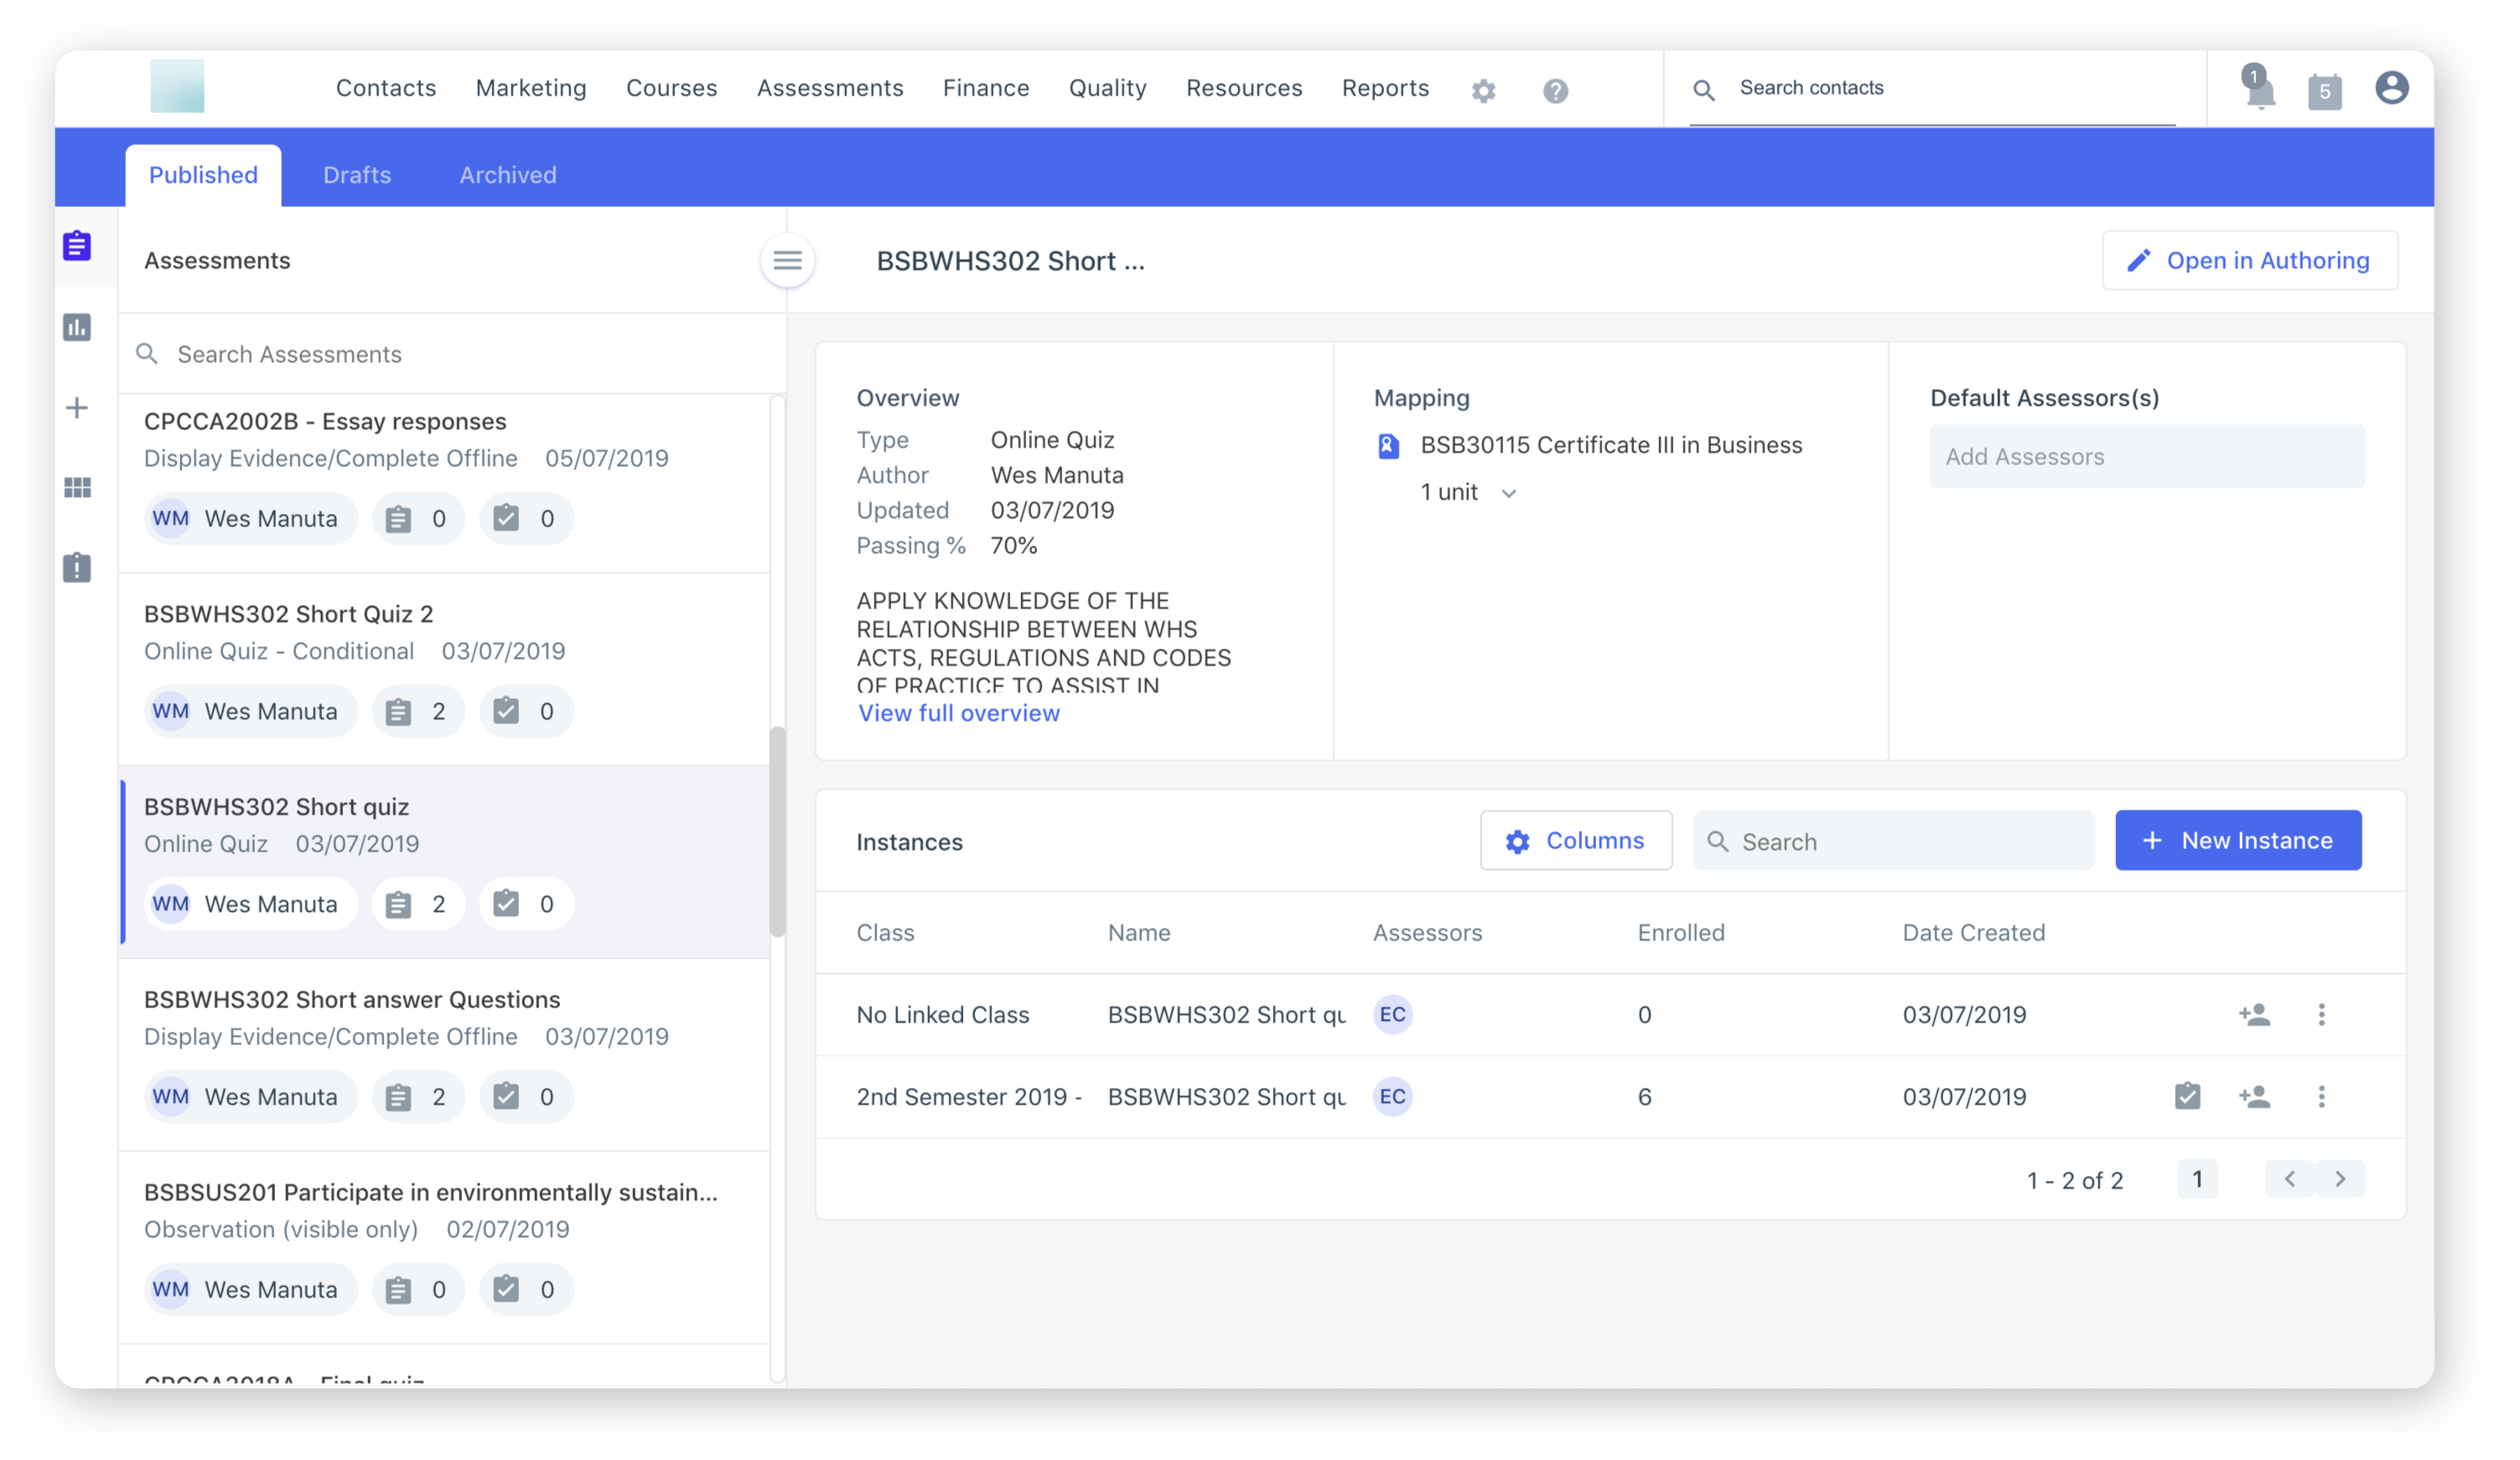Click the add-assessor icon on the No Linked Class row
The height and width of the screenshot is (1460, 2520).
tap(2255, 1014)
